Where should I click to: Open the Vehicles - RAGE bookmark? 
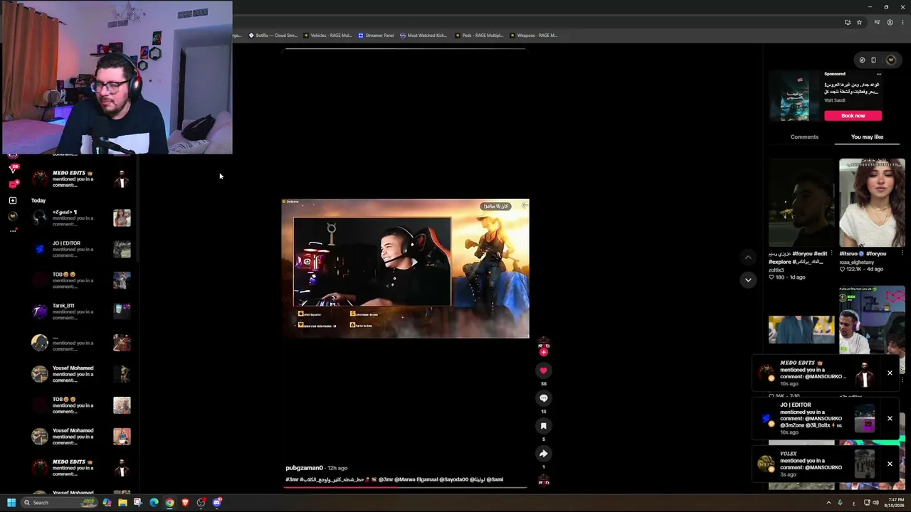327,36
